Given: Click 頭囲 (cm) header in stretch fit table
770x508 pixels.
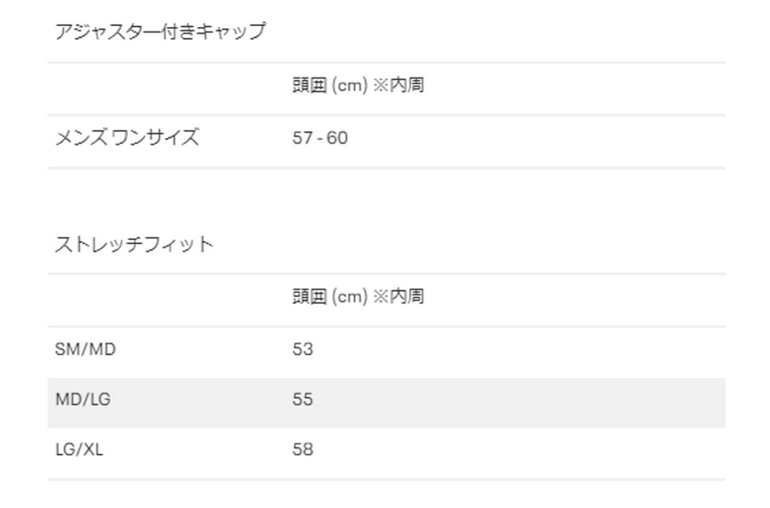Looking at the screenshot, I should click(x=330, y=296).
